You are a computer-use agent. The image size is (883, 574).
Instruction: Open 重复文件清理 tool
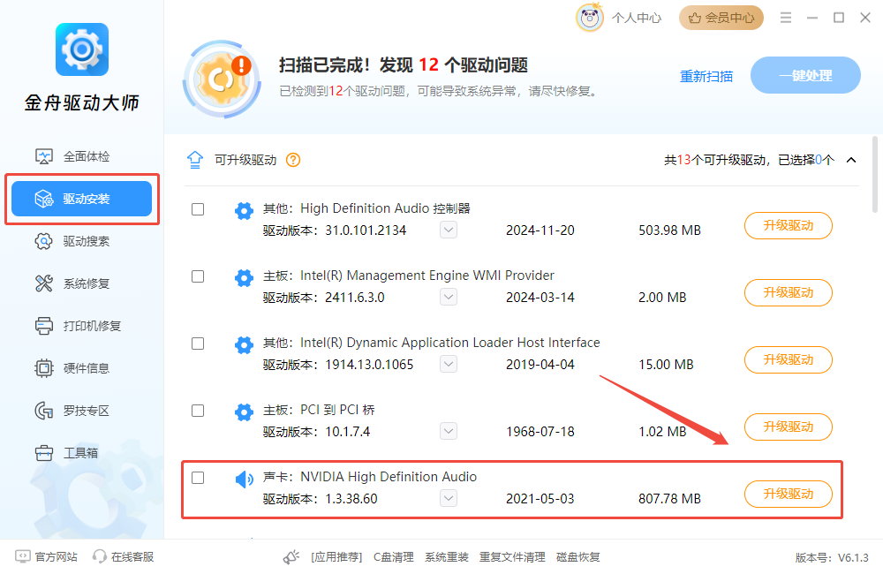(x=512, y=557)
